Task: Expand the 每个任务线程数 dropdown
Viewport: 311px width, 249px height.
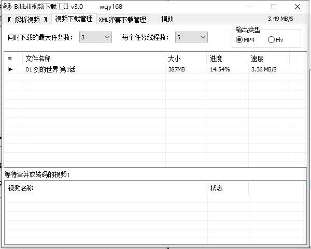Action: [203, 37]
